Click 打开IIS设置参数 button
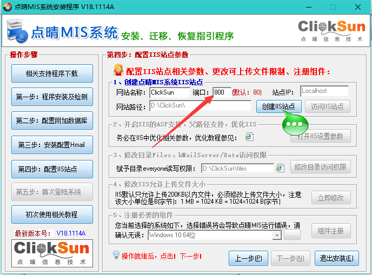Screen dimensions: 372x275 (321, 136)
